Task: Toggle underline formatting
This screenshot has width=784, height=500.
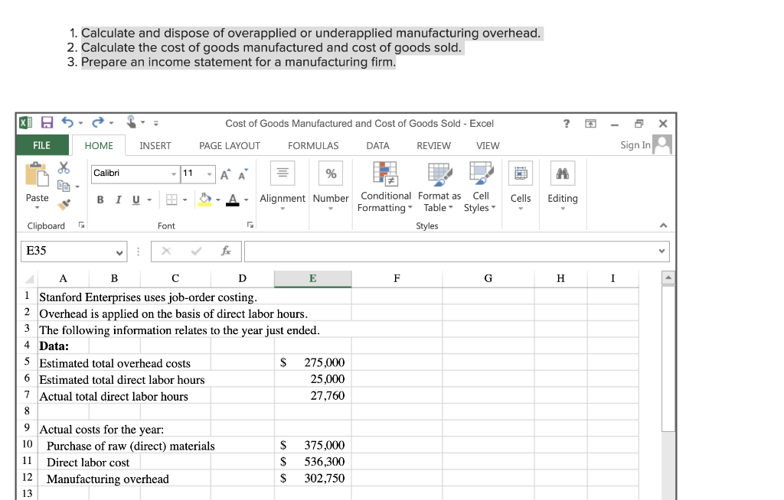Action: [x=136, y=200]
